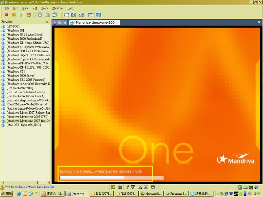Click the VM network adapter status icon
The image size is (263, 197).
[x=251, y=187]
